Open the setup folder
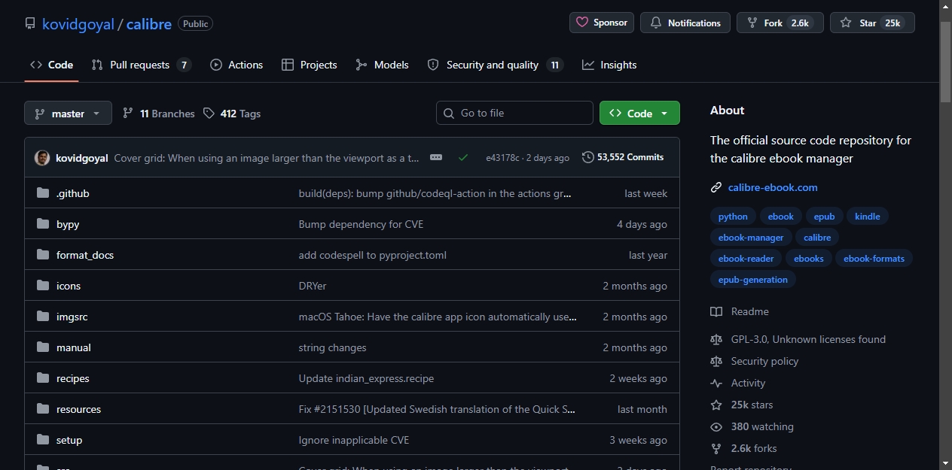Screen dimensions: 952x470 click(x=69, y=440)
